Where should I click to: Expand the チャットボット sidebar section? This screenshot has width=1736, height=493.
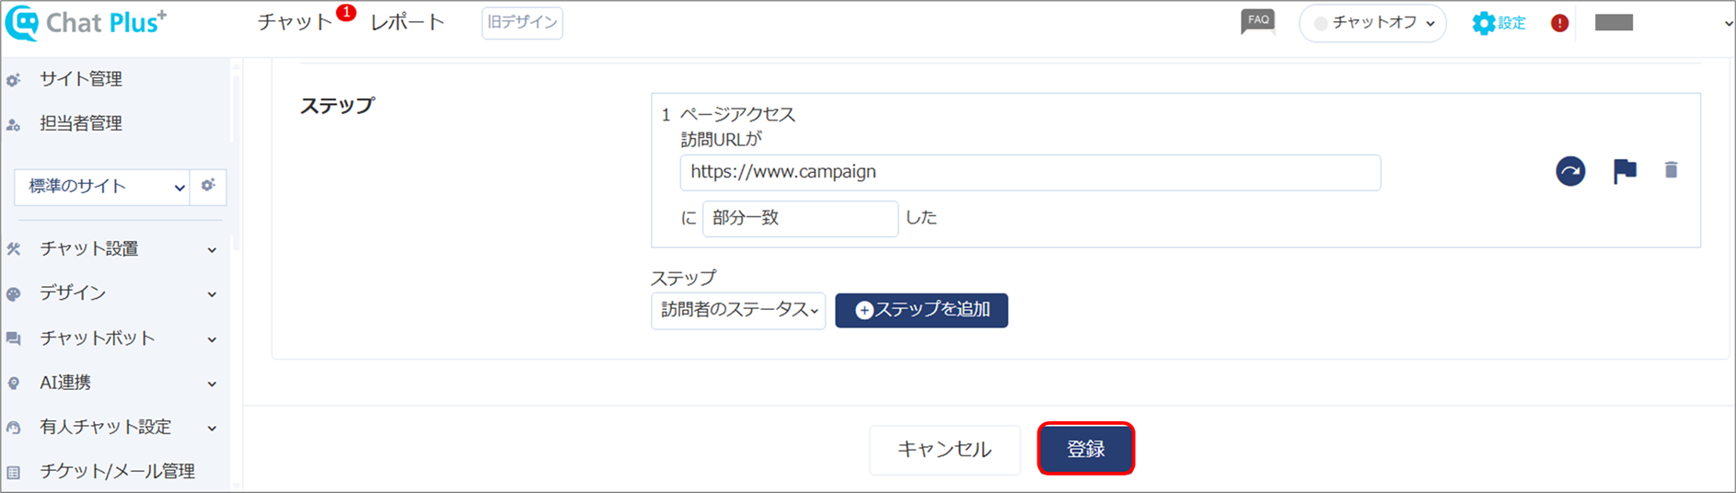coord(111,338)
